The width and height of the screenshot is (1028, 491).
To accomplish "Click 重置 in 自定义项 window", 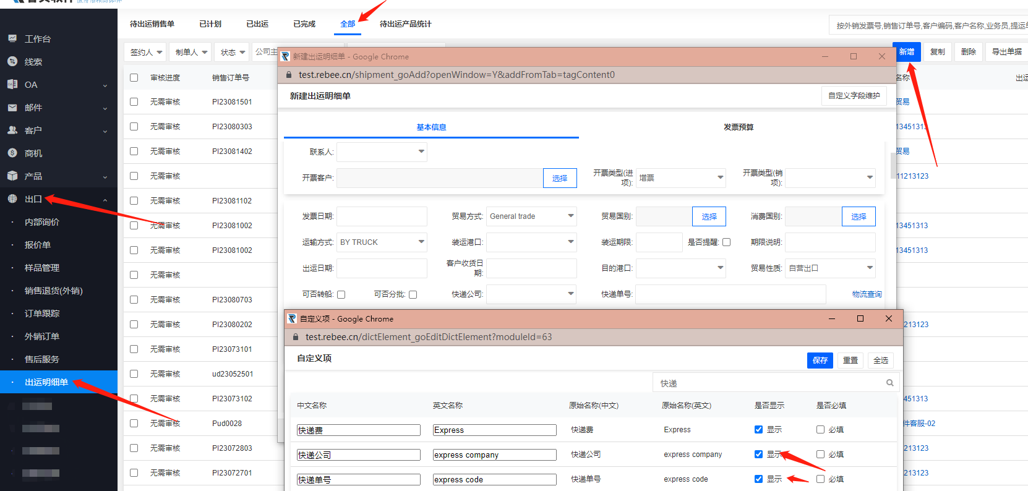I will [850, 360].
